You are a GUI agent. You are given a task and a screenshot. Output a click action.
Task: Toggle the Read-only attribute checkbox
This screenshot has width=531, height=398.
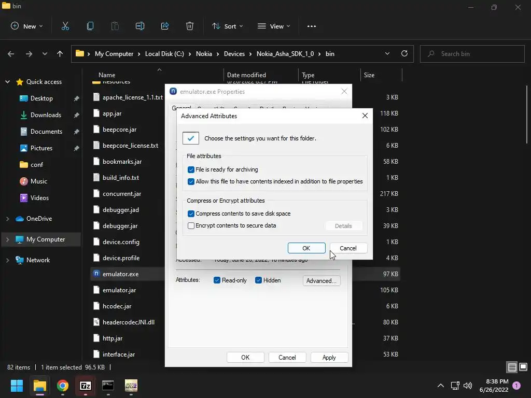tap(217, 280)
